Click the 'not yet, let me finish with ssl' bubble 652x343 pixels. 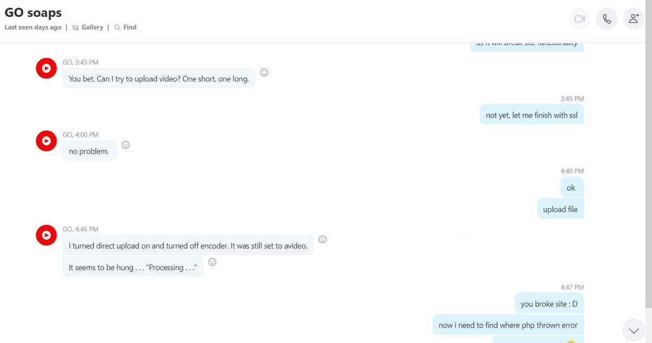[x=531, y=115]
